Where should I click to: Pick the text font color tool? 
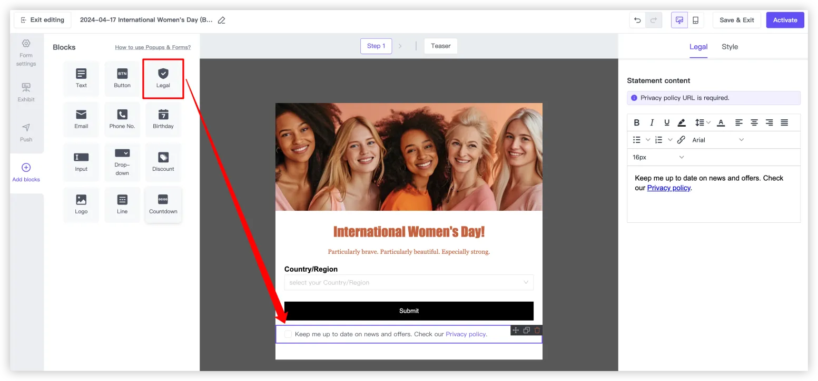click(x=721, y=122)
